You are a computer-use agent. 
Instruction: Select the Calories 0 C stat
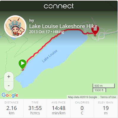click(82, 108)
